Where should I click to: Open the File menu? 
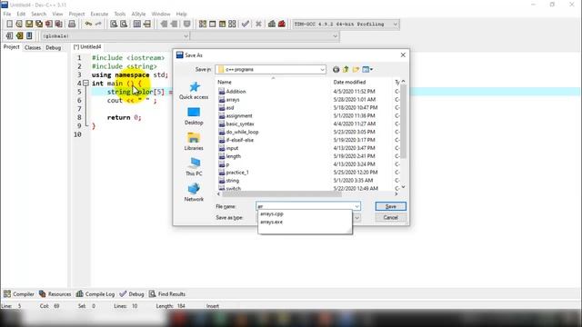[7, 14]
